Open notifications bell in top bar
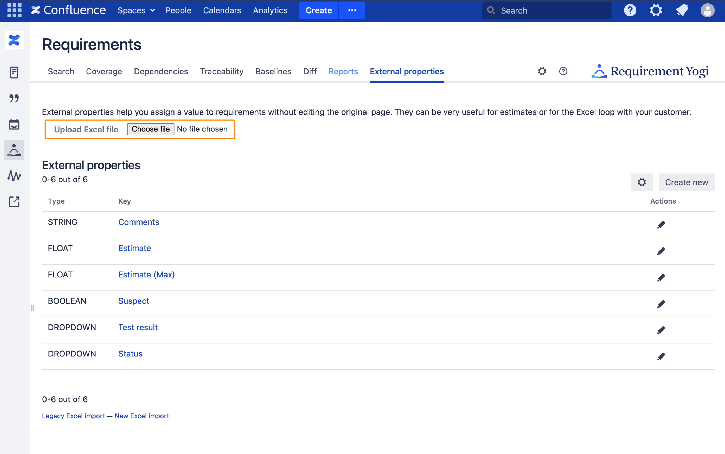This screenshot has height=454, width=725. (682, 10)
